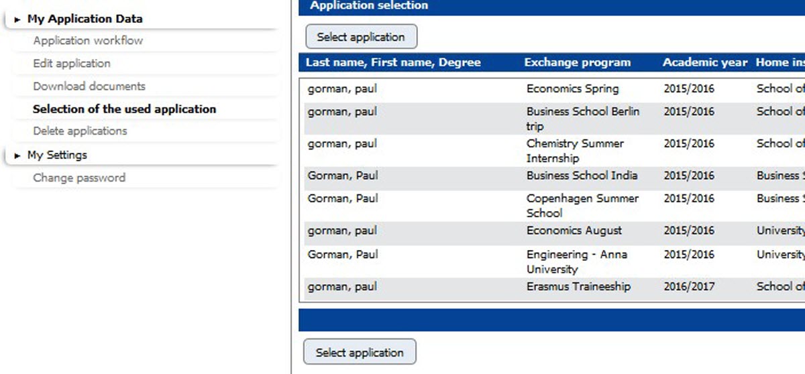This screenshot has height=374, width=805.
Task: Sort by Academic year column header
Action: click(705, 62)
